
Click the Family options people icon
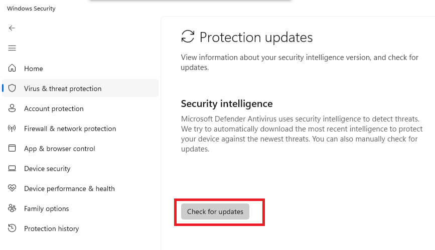point(12,208)
